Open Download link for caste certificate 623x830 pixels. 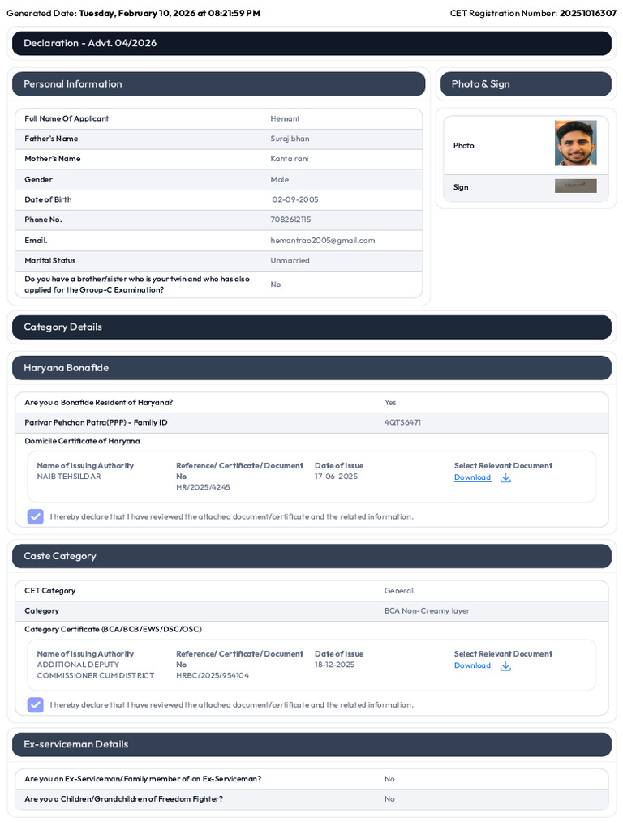point(473,666)
